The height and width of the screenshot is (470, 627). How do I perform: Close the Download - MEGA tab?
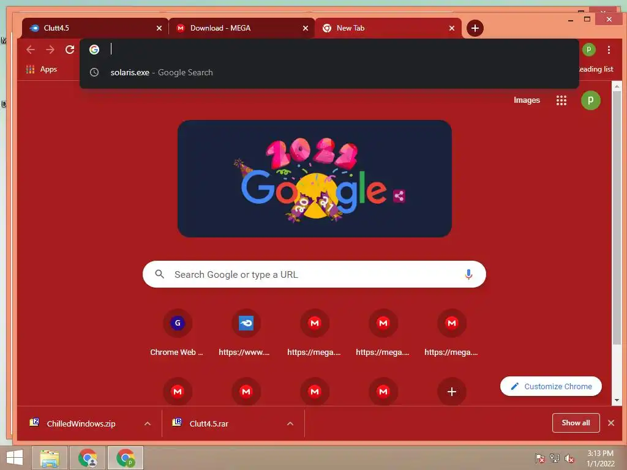pyautogui.click(x=306, y=28)
